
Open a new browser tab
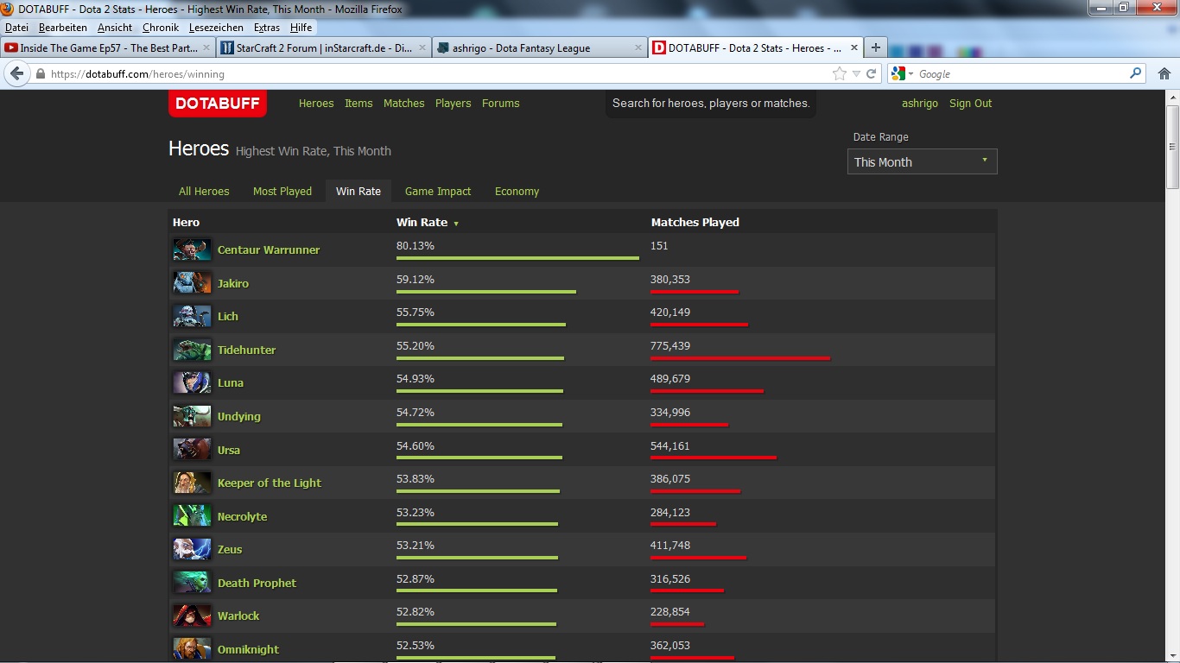(x=875, y=48)
